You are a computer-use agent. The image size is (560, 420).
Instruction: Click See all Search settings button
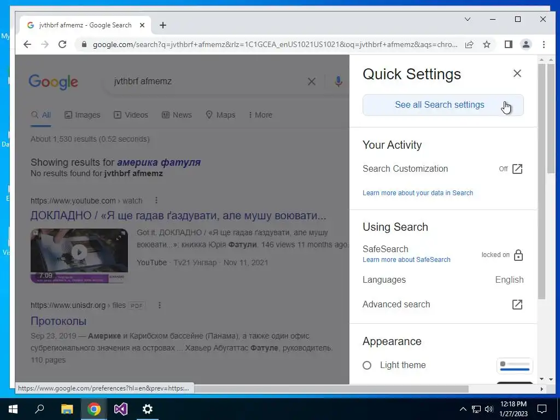click(443, 105)
